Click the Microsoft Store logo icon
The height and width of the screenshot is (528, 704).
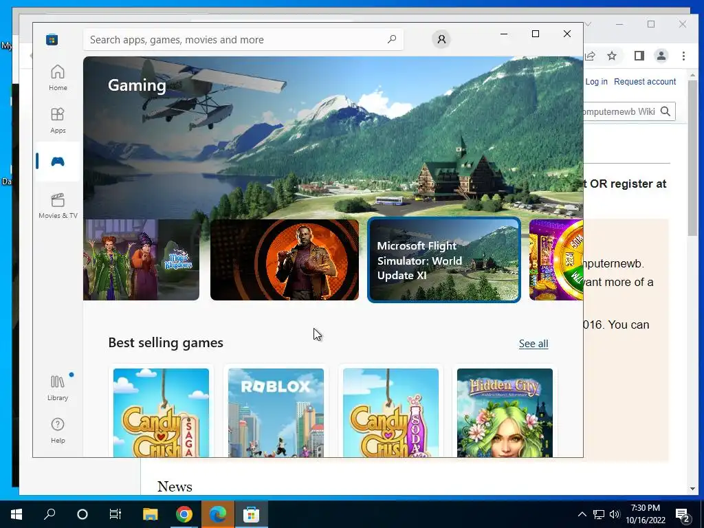click(x=52, y=39)
